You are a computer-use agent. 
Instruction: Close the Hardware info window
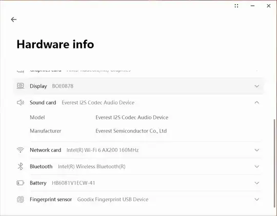point(268,6)
